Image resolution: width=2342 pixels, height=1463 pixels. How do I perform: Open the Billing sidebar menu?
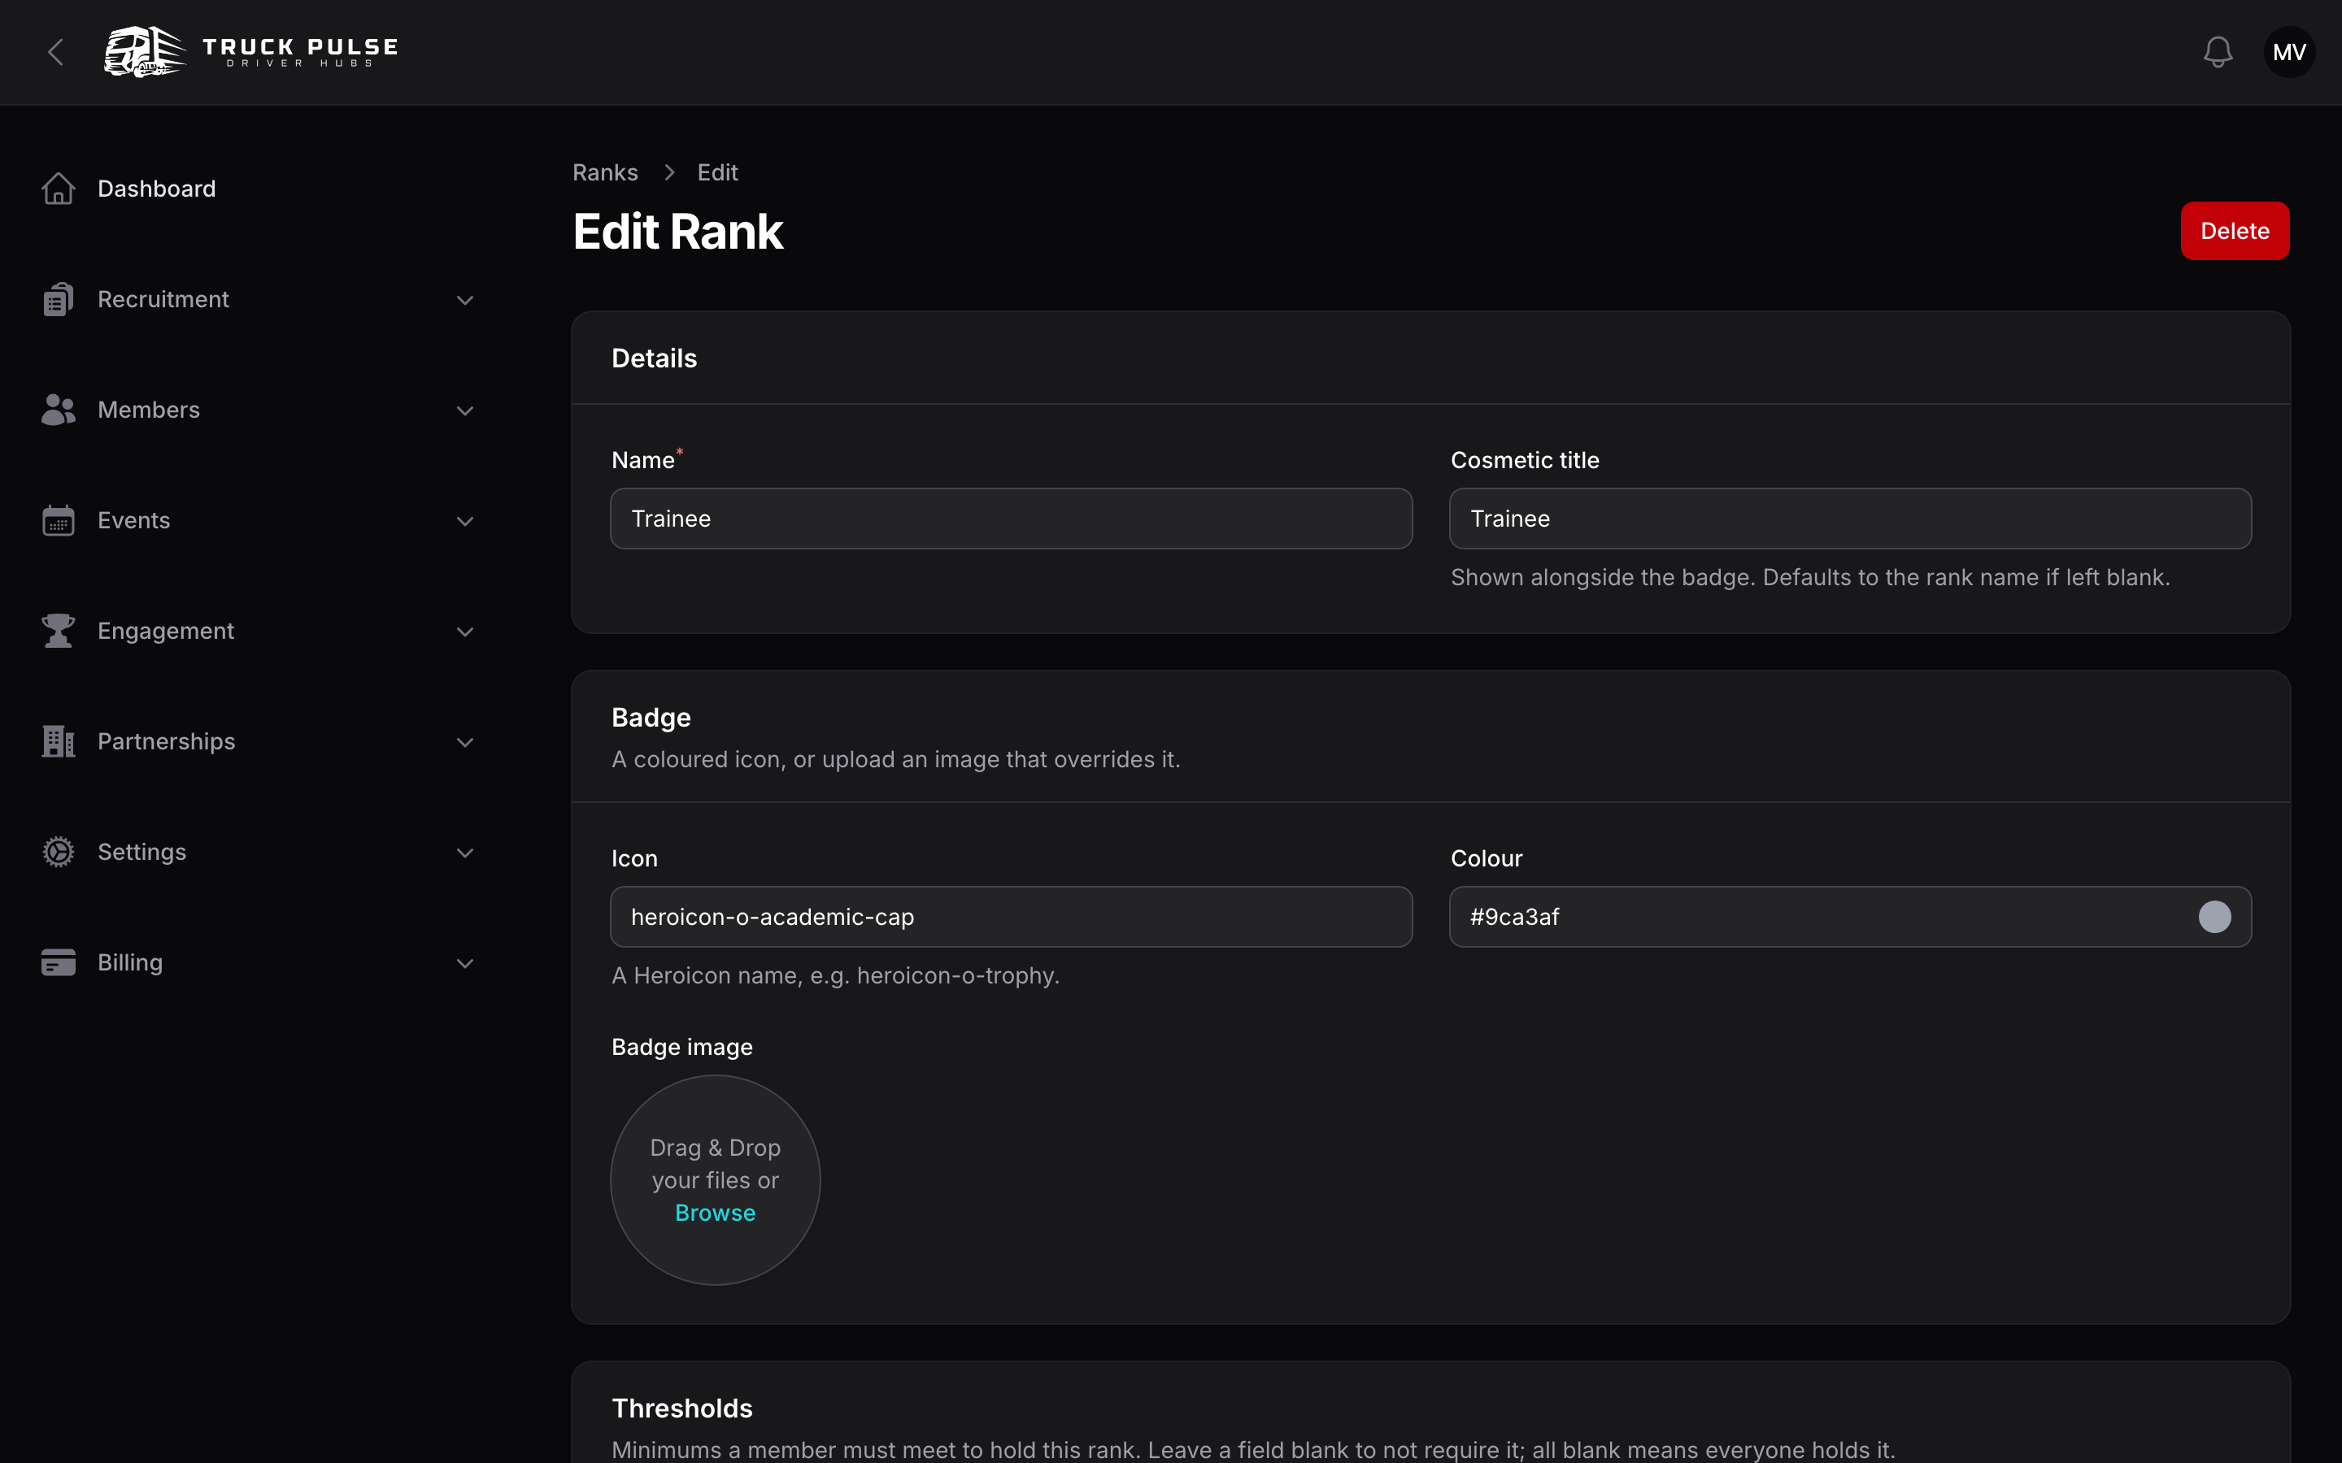(x=129, y=963)
